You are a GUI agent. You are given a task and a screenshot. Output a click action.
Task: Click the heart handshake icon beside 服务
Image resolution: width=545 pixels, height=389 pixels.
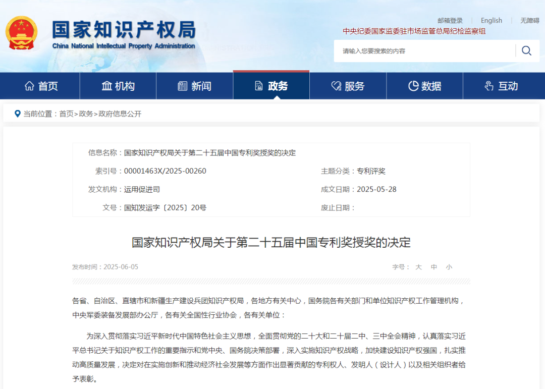click(336, 86)
